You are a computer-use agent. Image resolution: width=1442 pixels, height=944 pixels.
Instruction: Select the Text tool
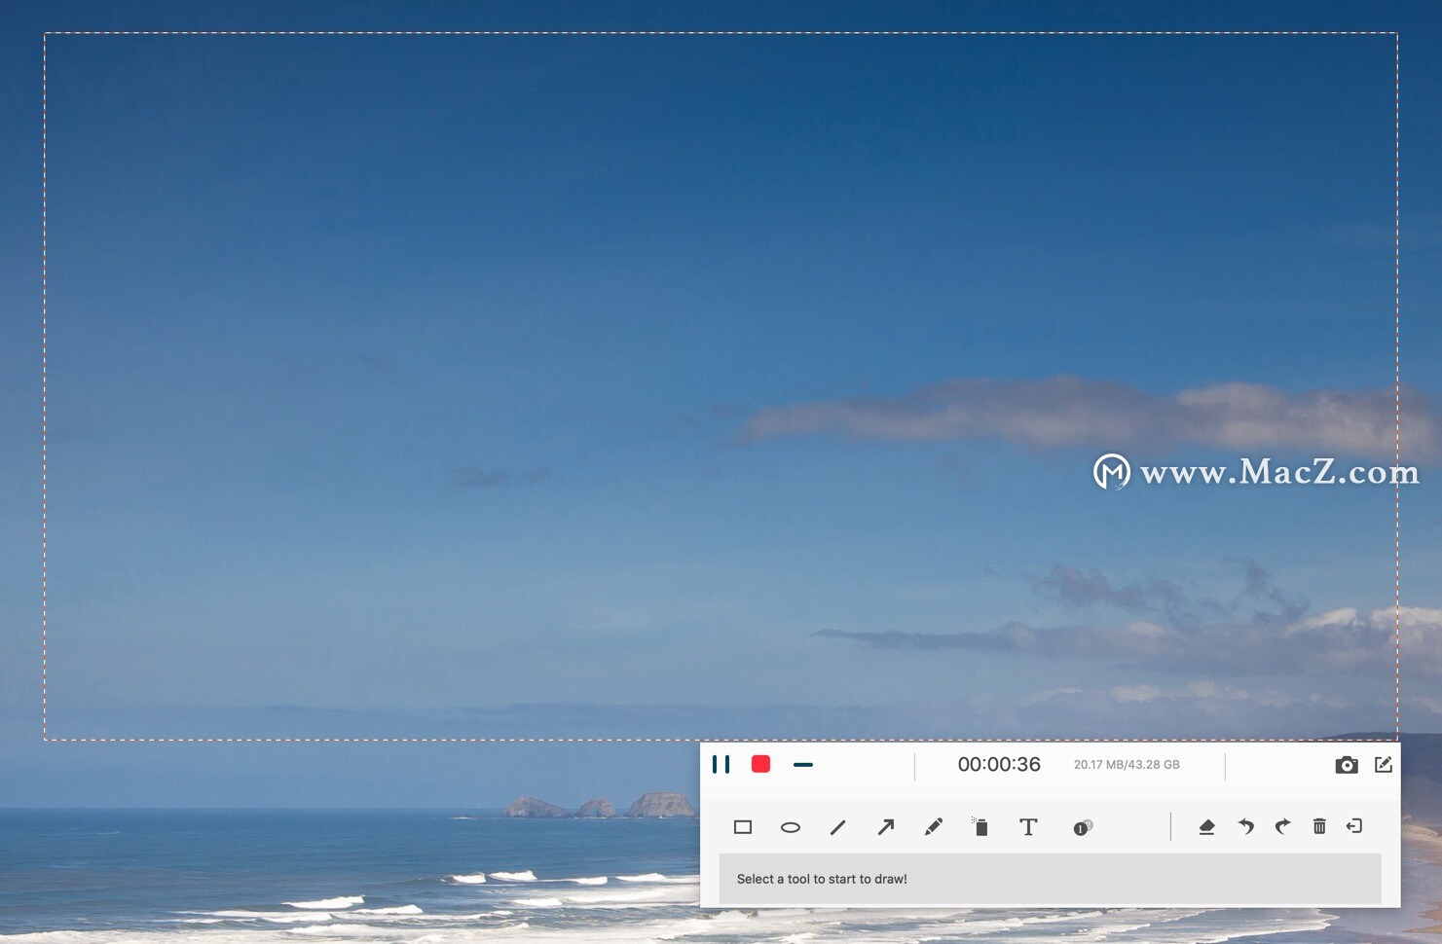click(1028, 827)
